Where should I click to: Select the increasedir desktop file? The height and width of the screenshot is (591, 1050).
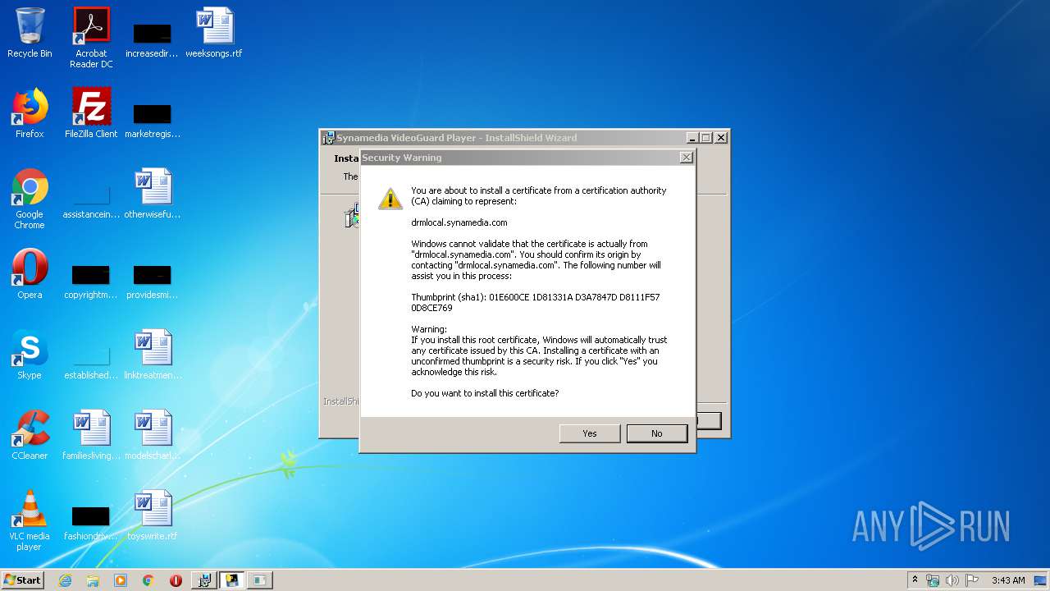click(x=153, y=39)
